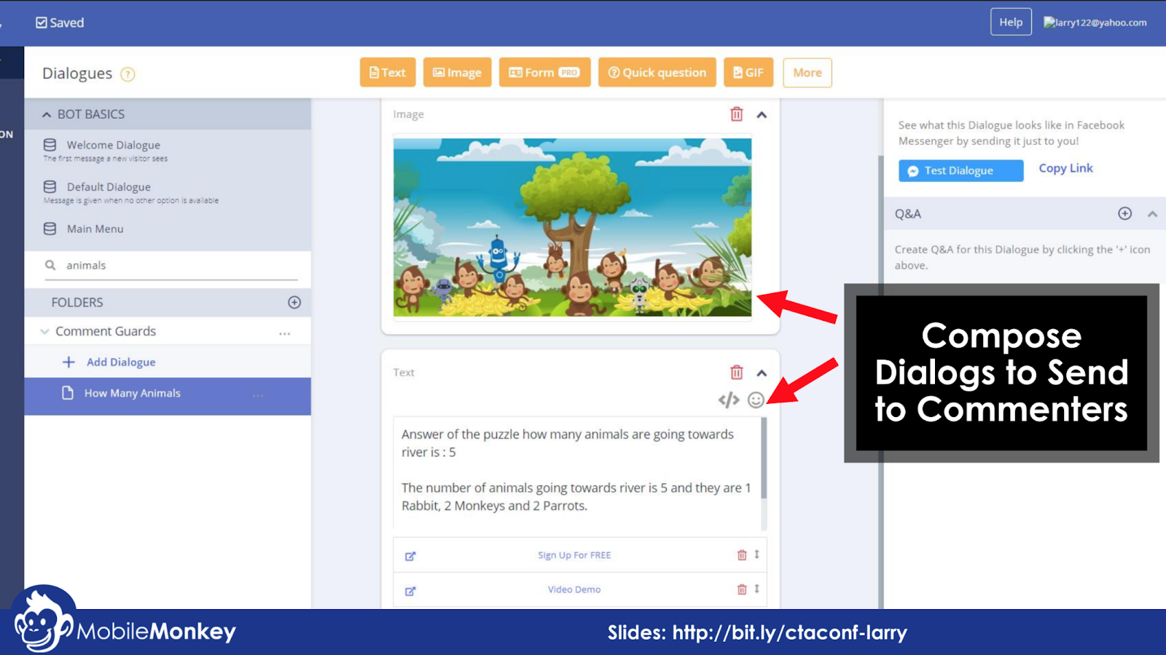Click the puzzle answer text area
This screenshot has height=655, width=1166.
pyautogui.click(x=576, y=474)
